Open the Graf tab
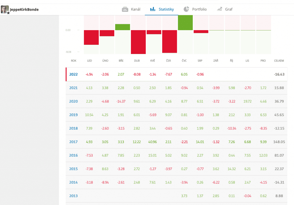 (229, 9)
